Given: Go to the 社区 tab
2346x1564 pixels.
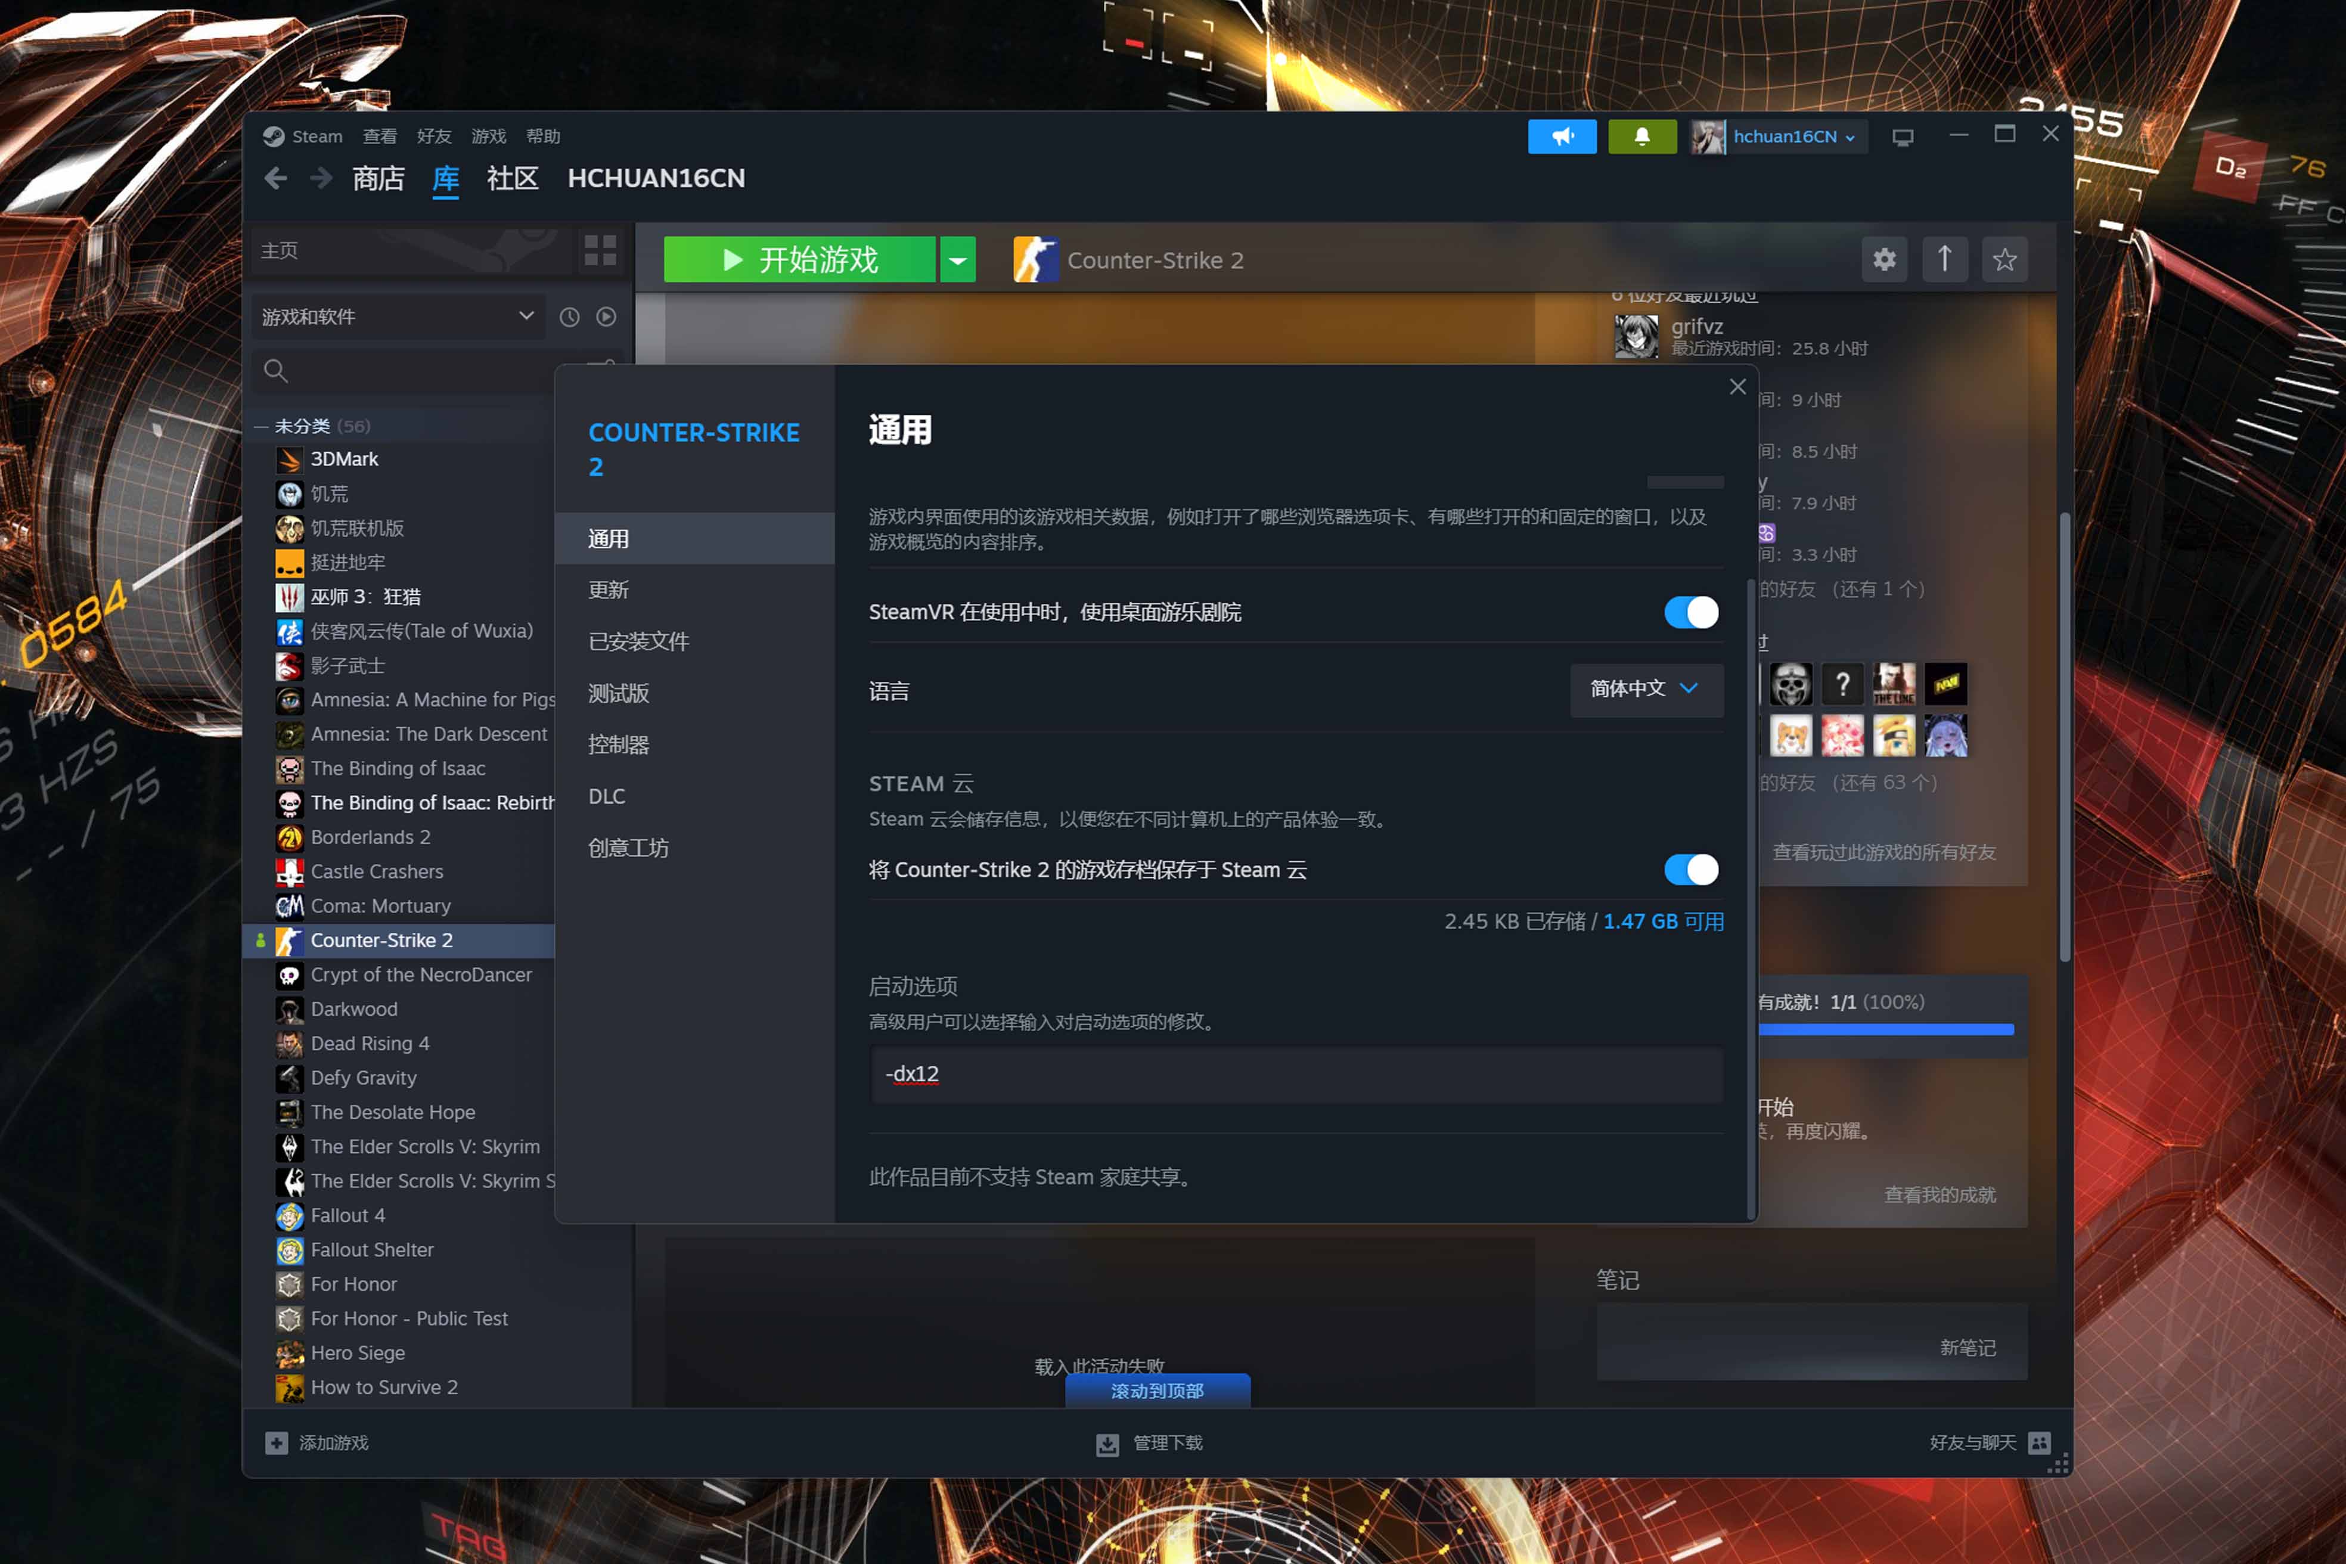Looking at the screenshot, I should tap(513, 179).
